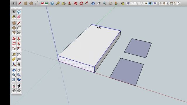
Task: Click the Position Camera figure in top toolbar
Action: coord(116,3)
